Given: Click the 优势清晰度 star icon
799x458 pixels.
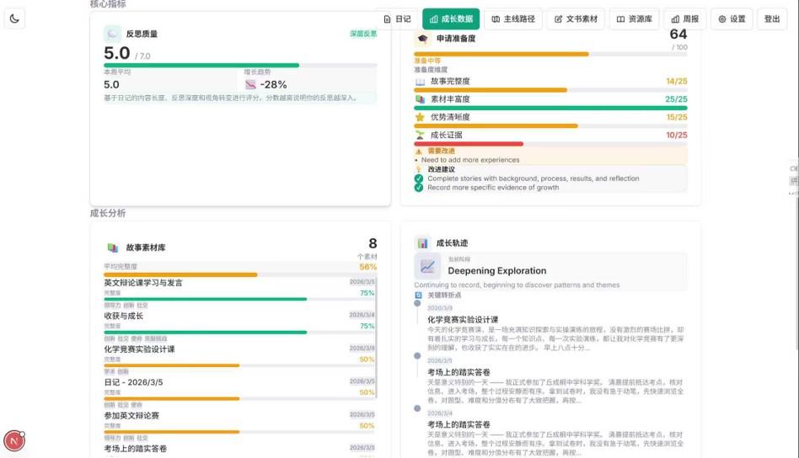Looking at the screenshot, I should [x=420, y=117].
